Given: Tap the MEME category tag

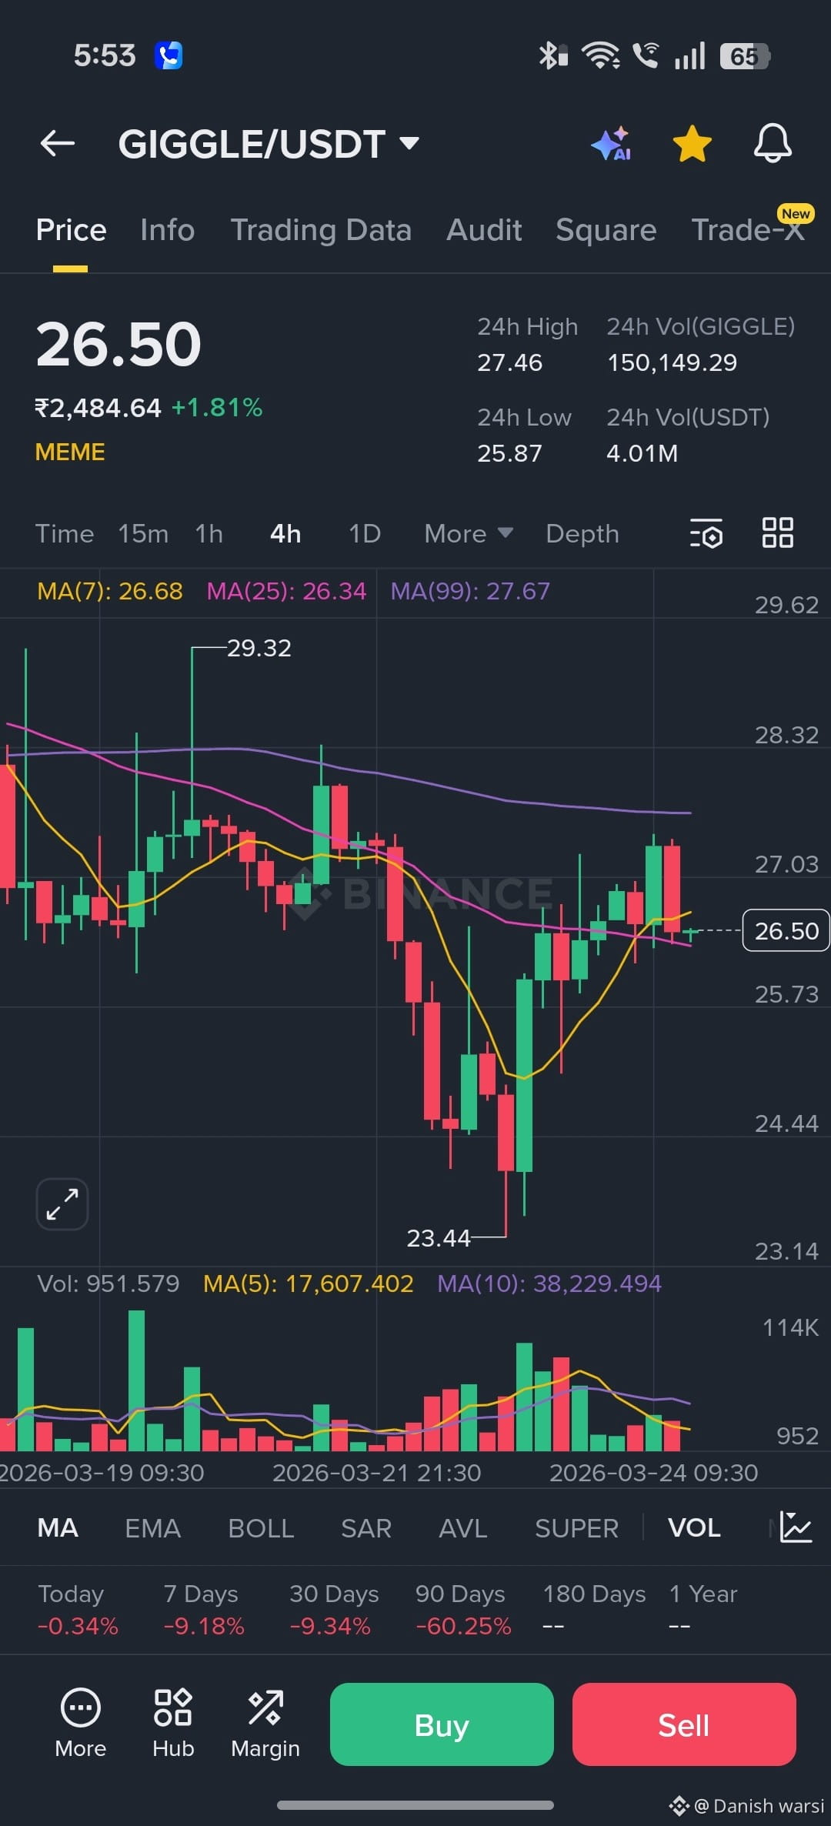Looking at the screenshot, I should (x=70, y=452).
